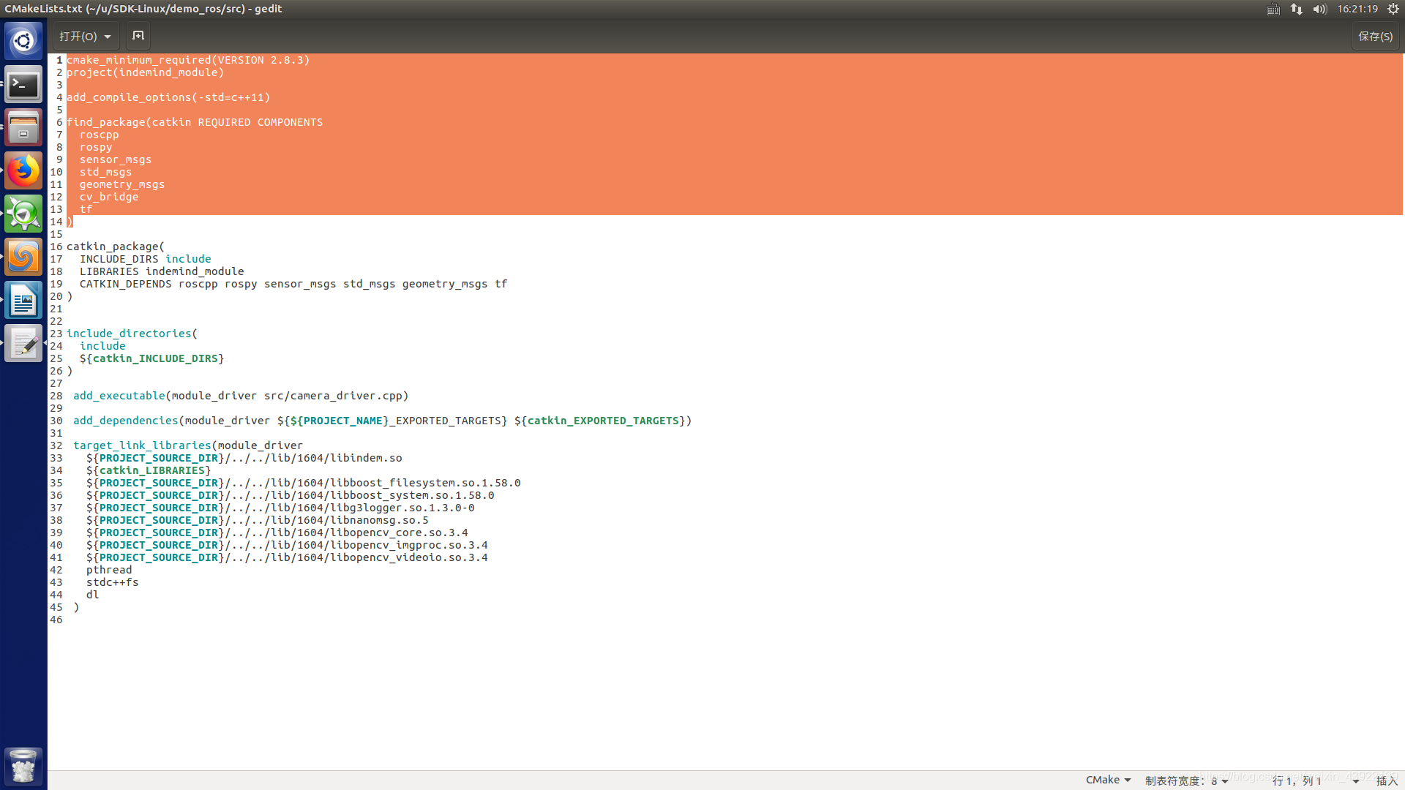Click std_msgs on line 10
1405x790 pixels.
[x=105, y=172]
